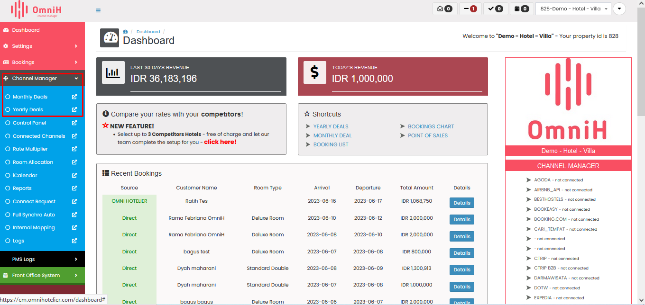Open the YEARLY DEALS shortcut
This screenshot has height=305, width=645.
[x=331, y=126]
